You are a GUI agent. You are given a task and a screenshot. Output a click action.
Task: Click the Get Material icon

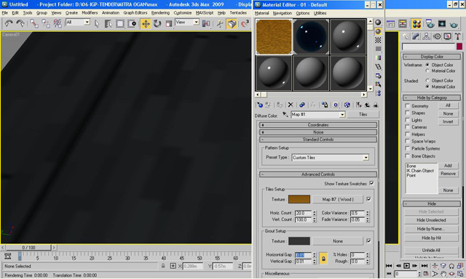260,105
